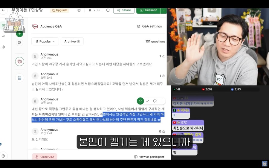Select the question text about 야구장
This screenshot has width=269, height=168.
[x=92, y=64]
